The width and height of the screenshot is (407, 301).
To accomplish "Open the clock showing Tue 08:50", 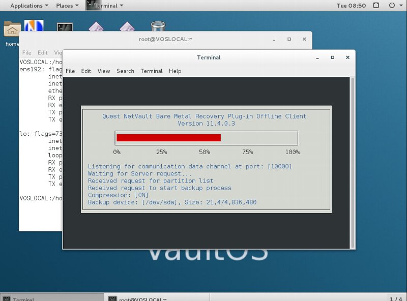I will click(x=351, y=6).
